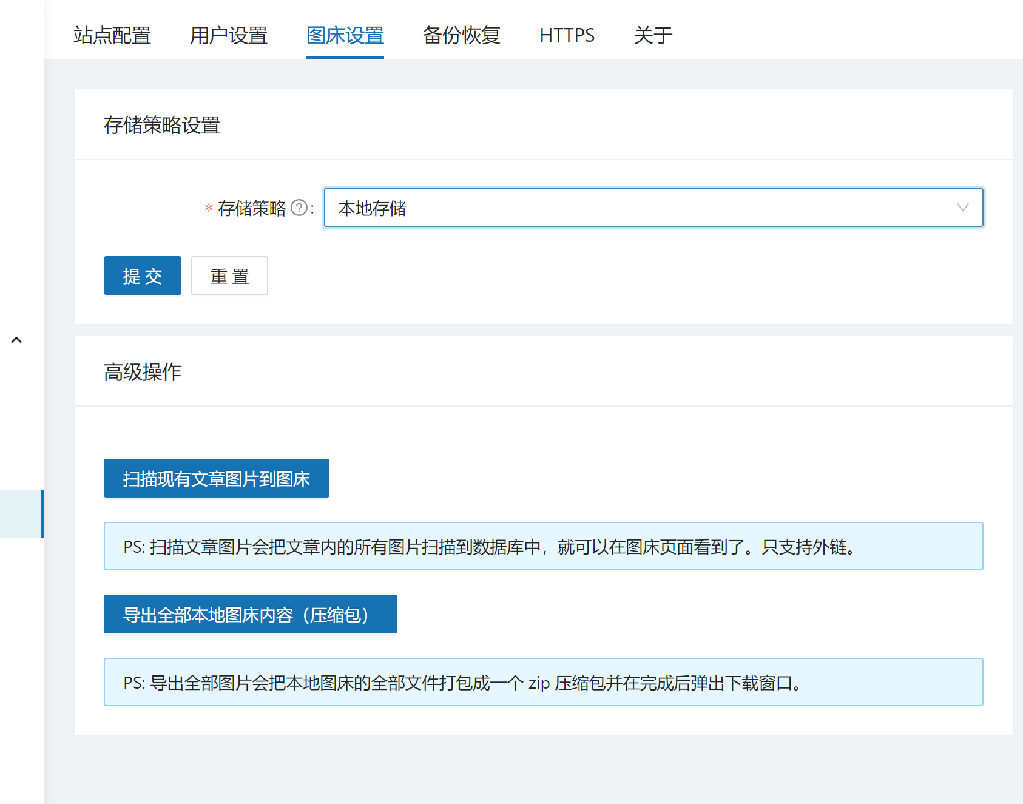Click the highlighted sidebar menu item
Image resolution: width=1023 pixels, height=804 pixels.
(x=22, y=514)
